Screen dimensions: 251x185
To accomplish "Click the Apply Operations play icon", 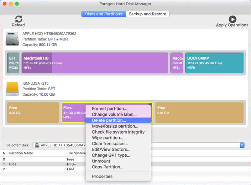I will click(x=232, y=19).
